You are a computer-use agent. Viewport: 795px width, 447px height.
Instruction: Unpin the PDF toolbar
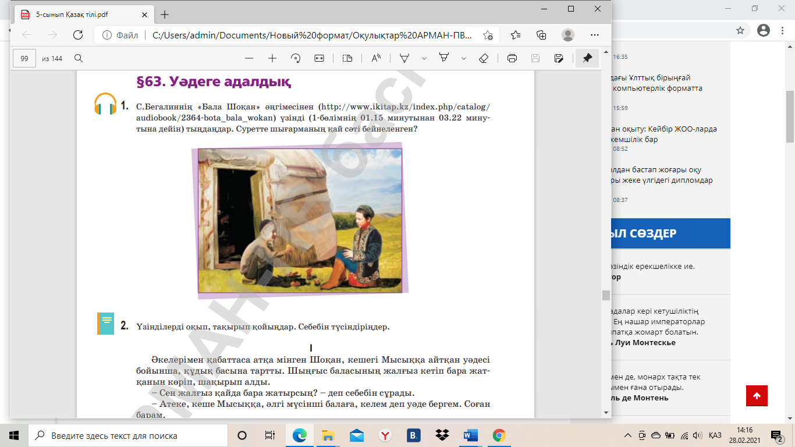click(587, 58)
